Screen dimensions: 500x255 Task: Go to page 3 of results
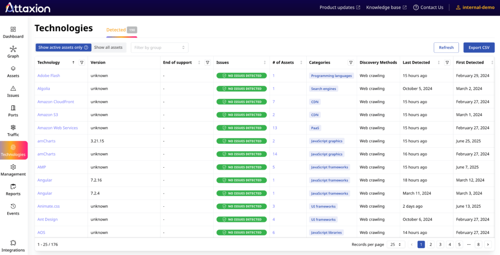[x=440, y=244]
